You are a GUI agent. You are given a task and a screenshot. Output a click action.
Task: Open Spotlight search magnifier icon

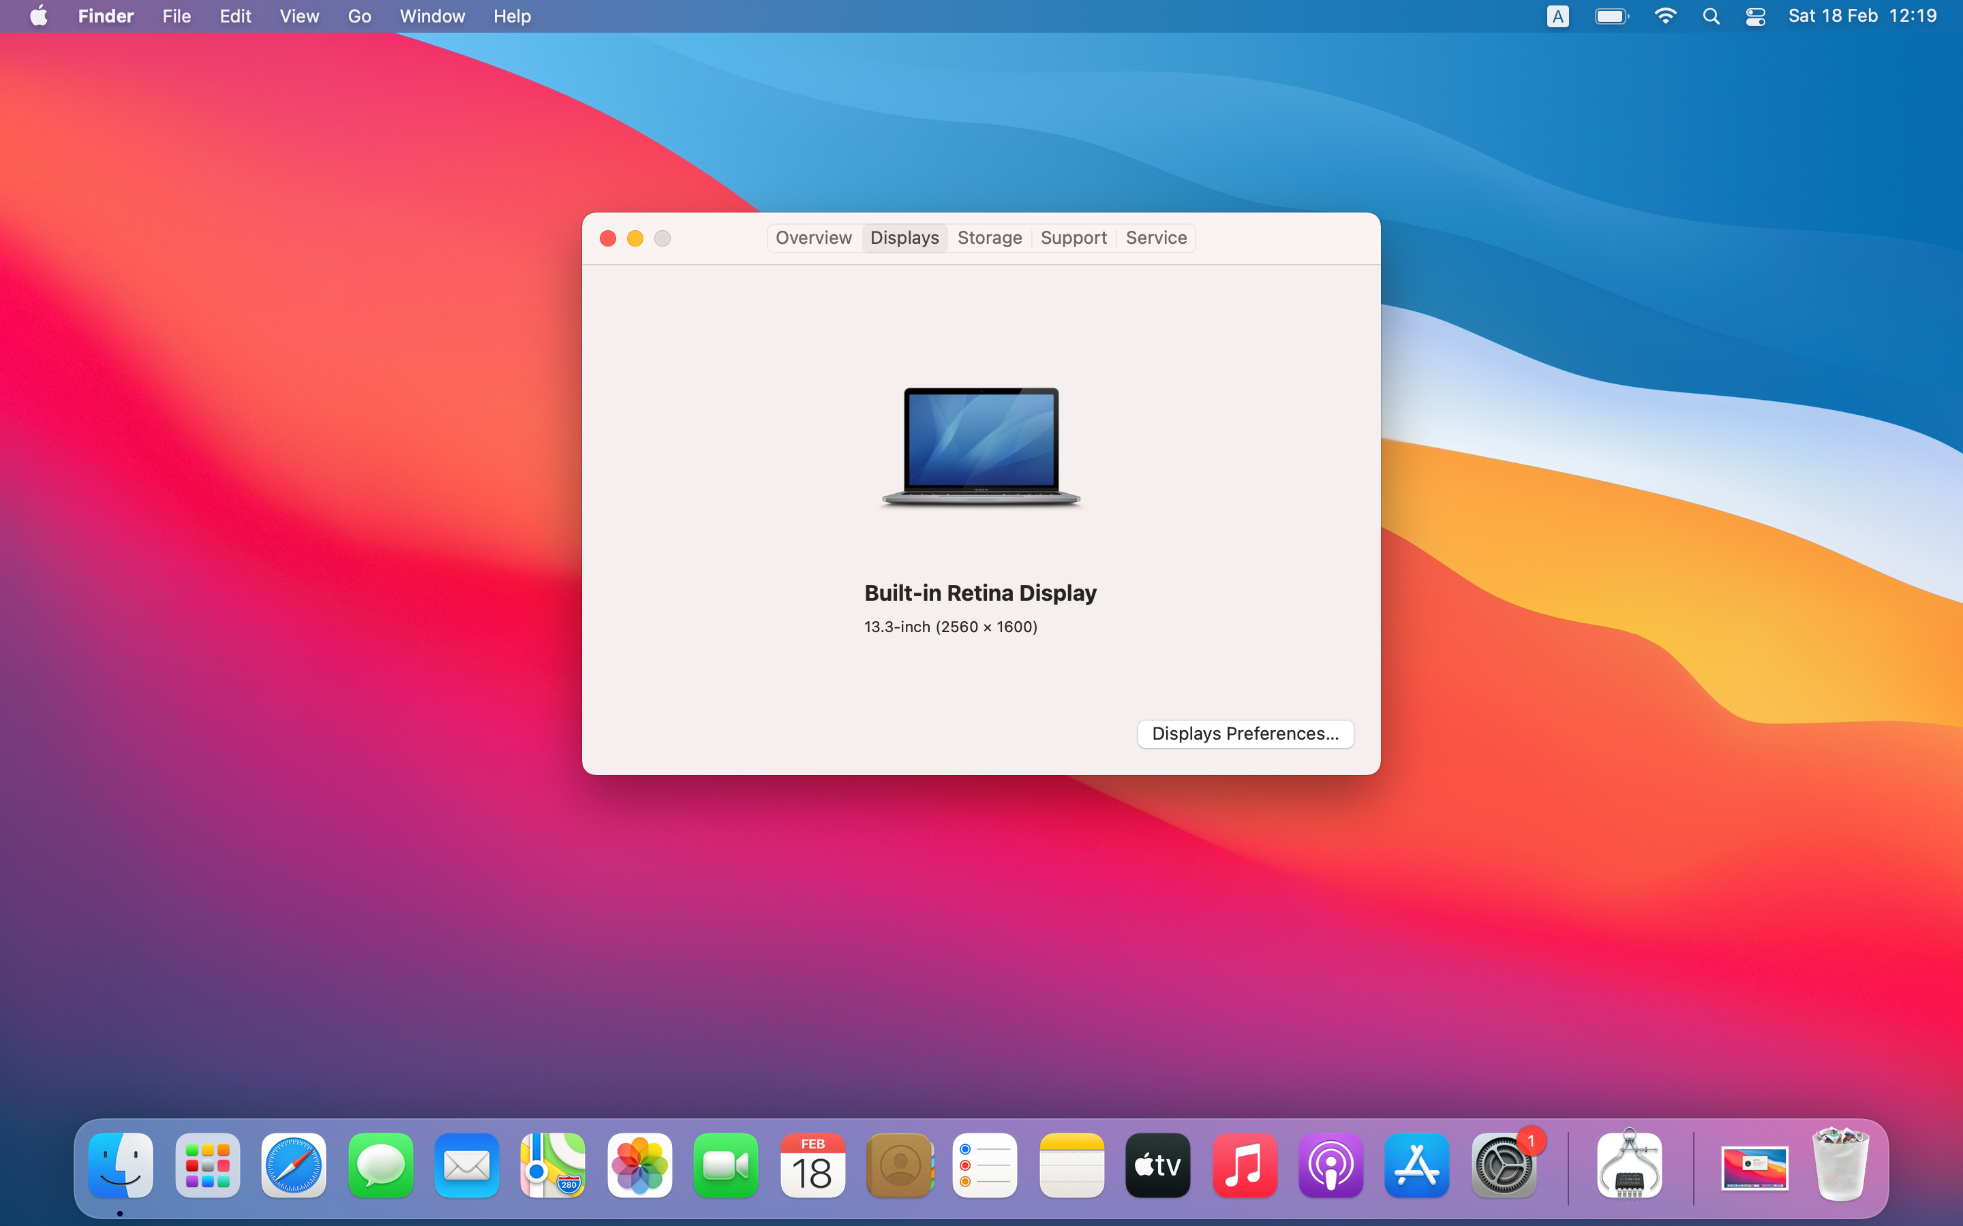[x=1711, y=16]
